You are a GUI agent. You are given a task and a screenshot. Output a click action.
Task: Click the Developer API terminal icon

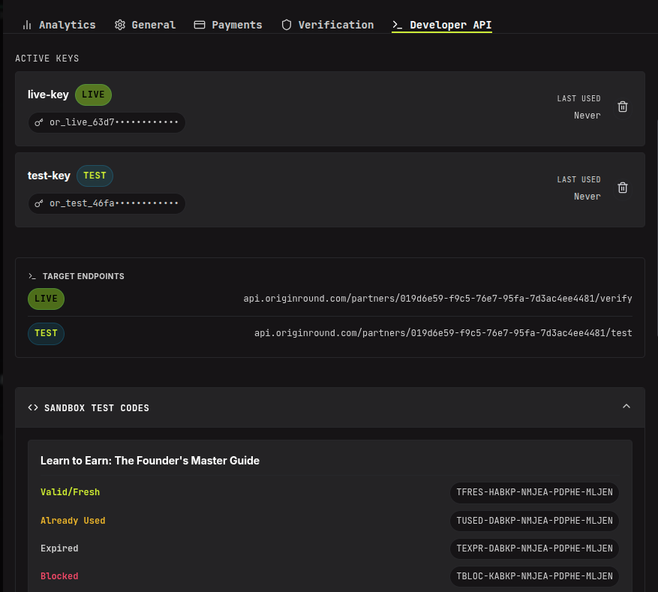pyautogui.click(x=397, y=26)
